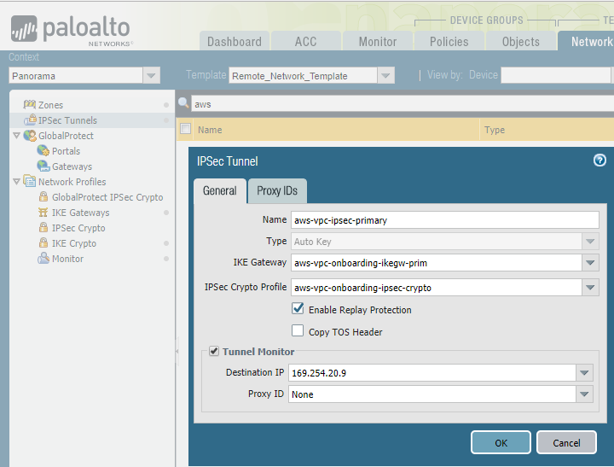This screenshot has height=467, width=614.
Task: Switch to the Proxy IDs tab
Action: 277,191
